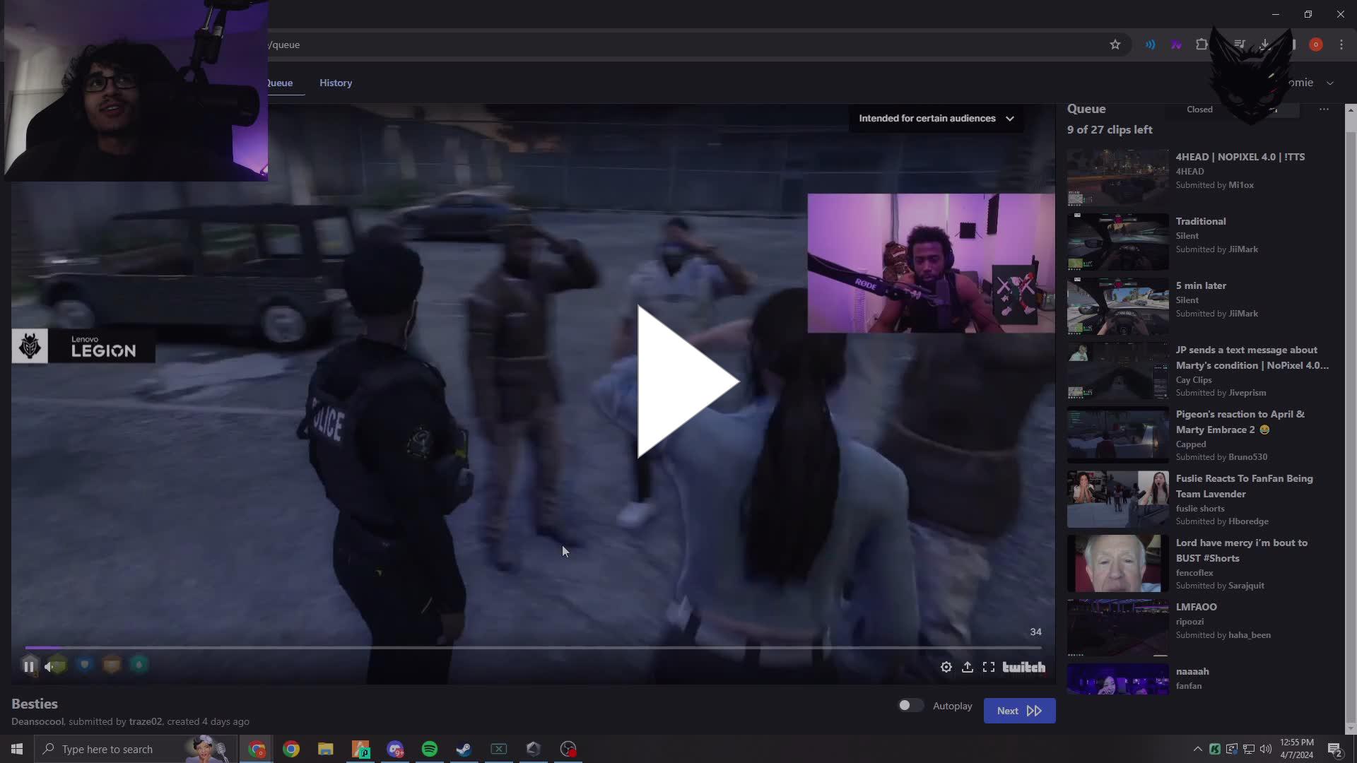Launch OBS from the taskbar
This screenshot has width=1357, height=763.
coord(568,749)
